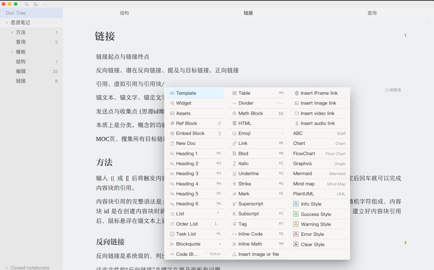Insert a Mind map
The width and height of the screenshot is (434, 270).
[x=304, y=184]
